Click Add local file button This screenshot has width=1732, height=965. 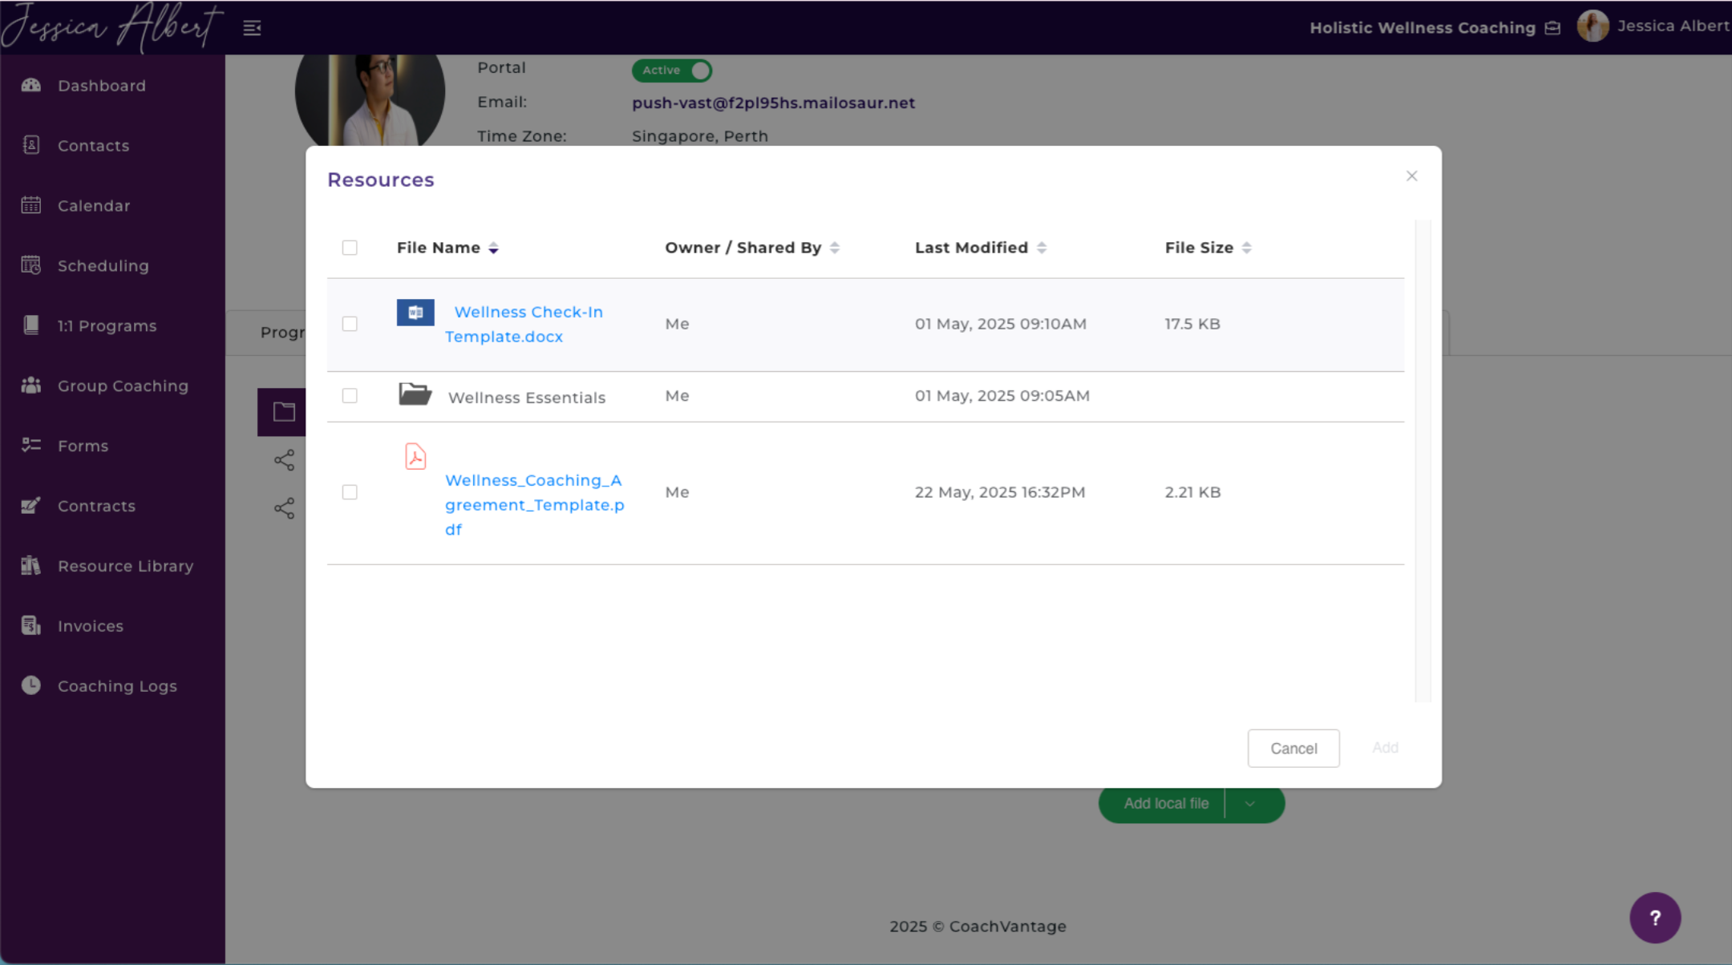pos(1166,804)
